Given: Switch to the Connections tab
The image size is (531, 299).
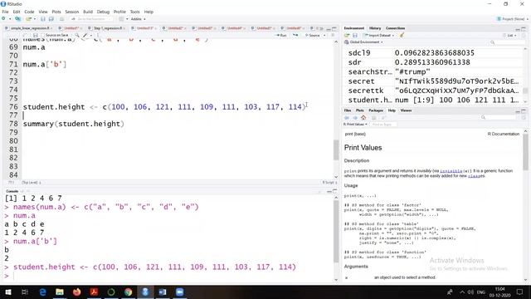Looking at the screenshot, I should 395,28.
